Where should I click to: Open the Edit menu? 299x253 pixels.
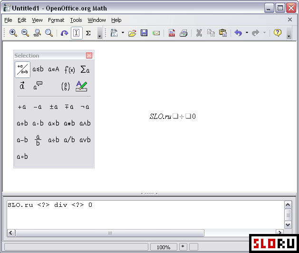pyautogui.click(x=22, y=20)
